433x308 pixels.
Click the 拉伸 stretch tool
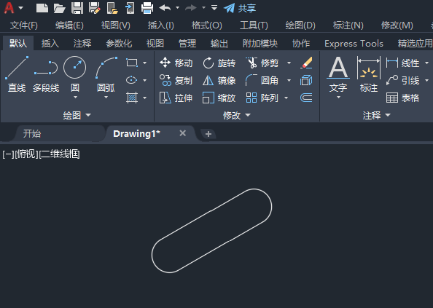176,98
